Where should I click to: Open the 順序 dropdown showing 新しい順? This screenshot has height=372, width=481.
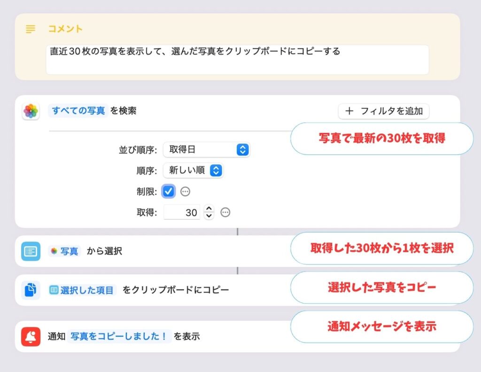(193, 170)
